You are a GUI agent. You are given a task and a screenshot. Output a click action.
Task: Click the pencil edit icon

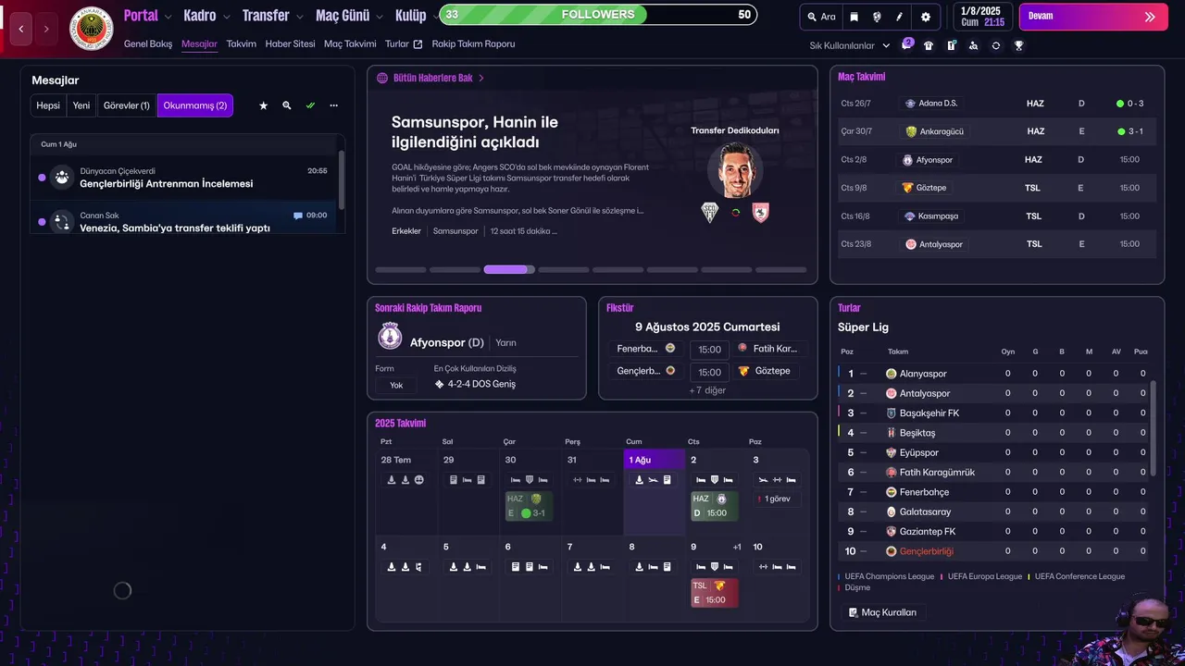click(900, 17)
